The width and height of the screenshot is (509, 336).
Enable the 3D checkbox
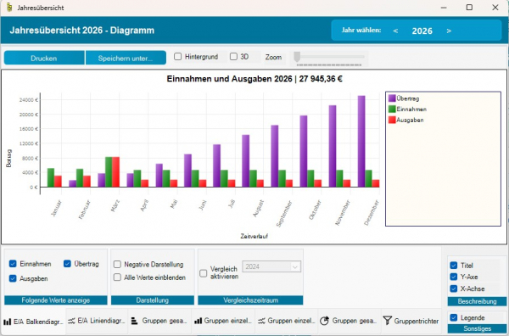coord(233,57)
